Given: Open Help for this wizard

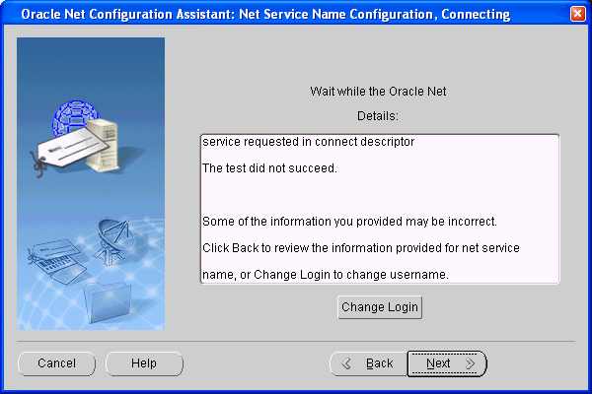Looking at the screenshot, I should (144, 363).
